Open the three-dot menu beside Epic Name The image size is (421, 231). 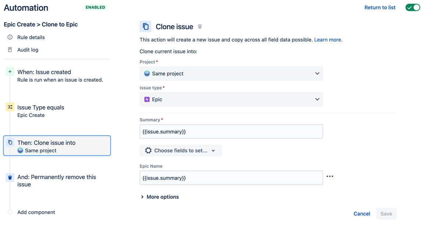click(x=330, y=176)
